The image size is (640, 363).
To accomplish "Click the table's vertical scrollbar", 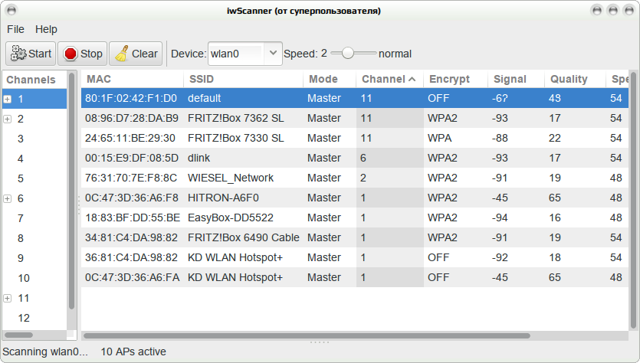I will (633, 200).
